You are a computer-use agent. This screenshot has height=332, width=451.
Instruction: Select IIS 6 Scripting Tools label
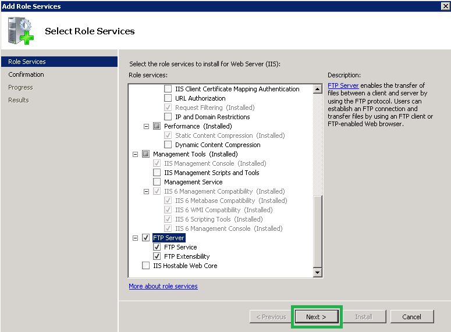219,219
